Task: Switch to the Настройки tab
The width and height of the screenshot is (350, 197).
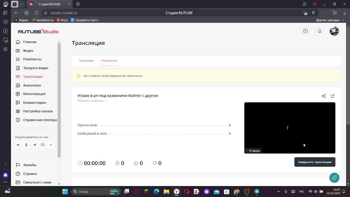Action: pos(86,61)
